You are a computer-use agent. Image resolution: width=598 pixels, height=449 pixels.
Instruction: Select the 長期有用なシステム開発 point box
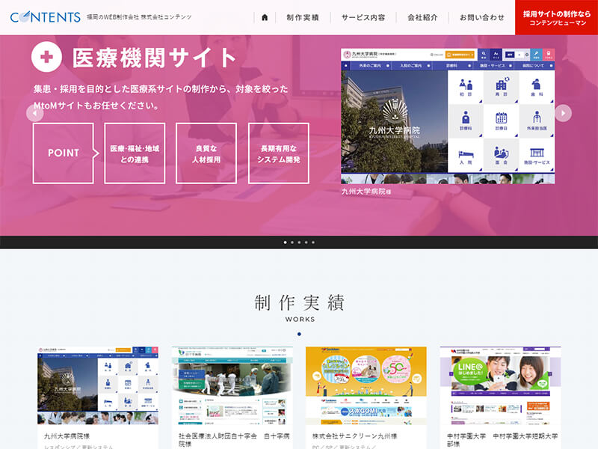[278, 153]
